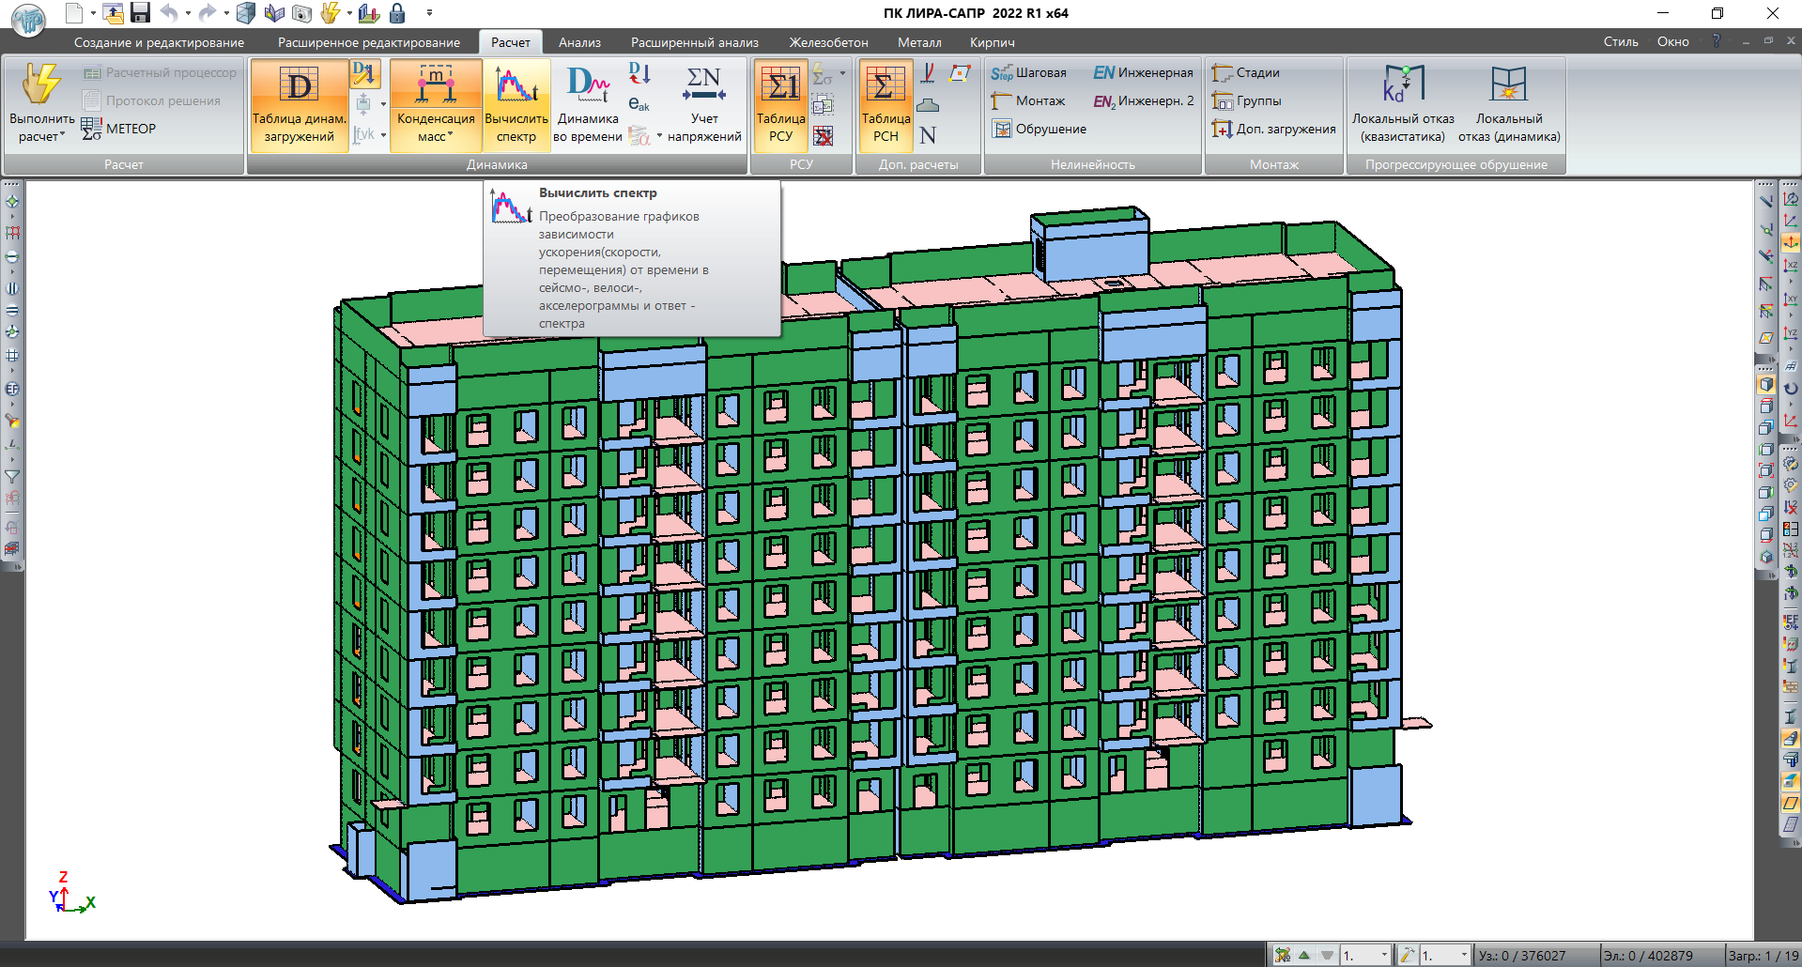
Task: Toggle the Таблица РСН highlighted button
Action: pos(886,104)
